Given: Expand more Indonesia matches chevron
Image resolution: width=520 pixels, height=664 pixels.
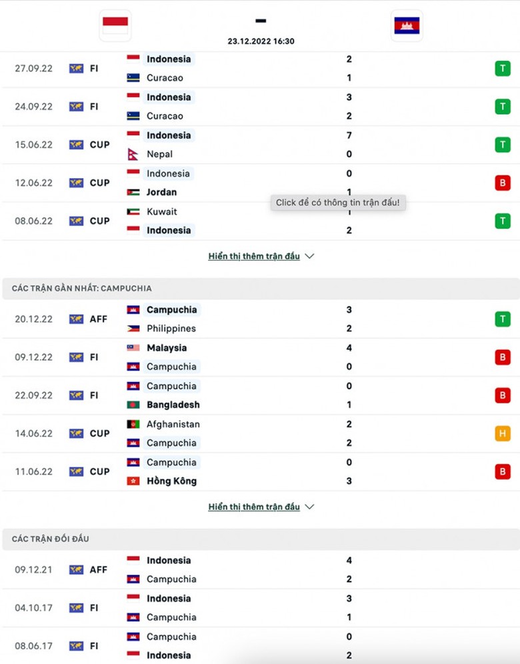Looking at the screenshot, I should [x=309, y=256].
